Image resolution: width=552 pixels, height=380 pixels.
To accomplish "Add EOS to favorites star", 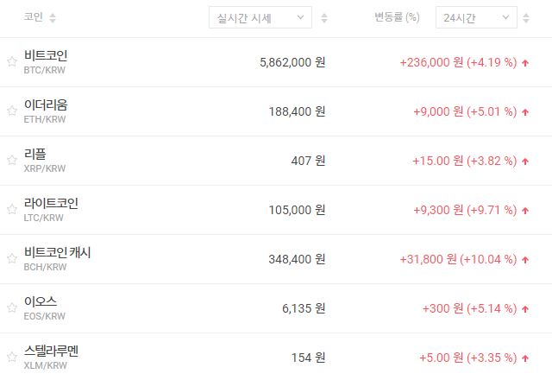I will pyautogui.click(x=12, y=308).
